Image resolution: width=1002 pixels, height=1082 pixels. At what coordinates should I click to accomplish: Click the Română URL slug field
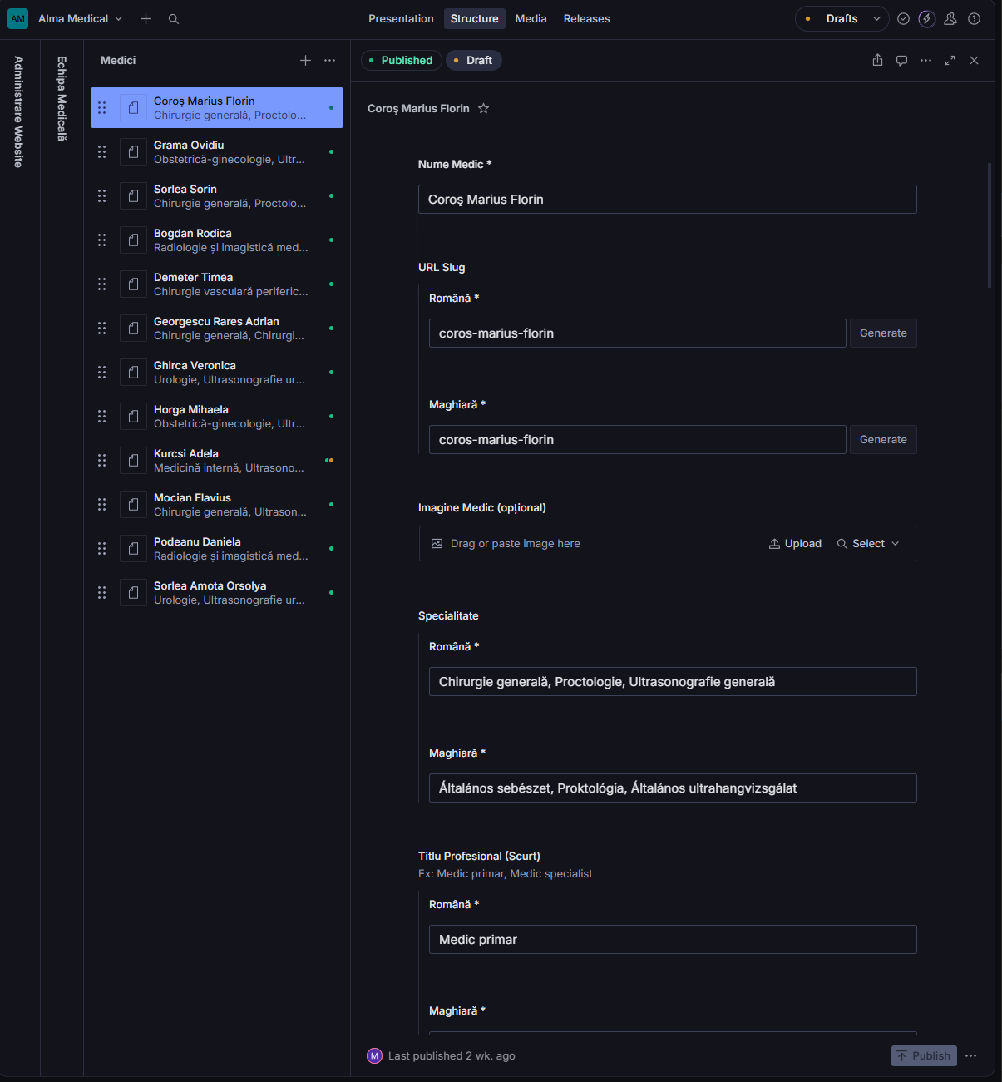coord(638,333)
